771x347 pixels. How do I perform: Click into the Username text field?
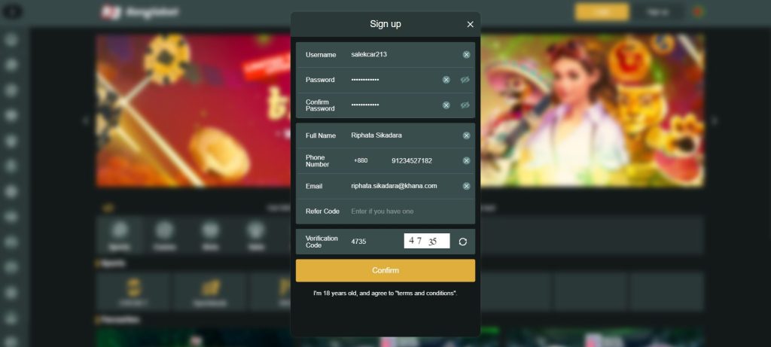point(404,54)
